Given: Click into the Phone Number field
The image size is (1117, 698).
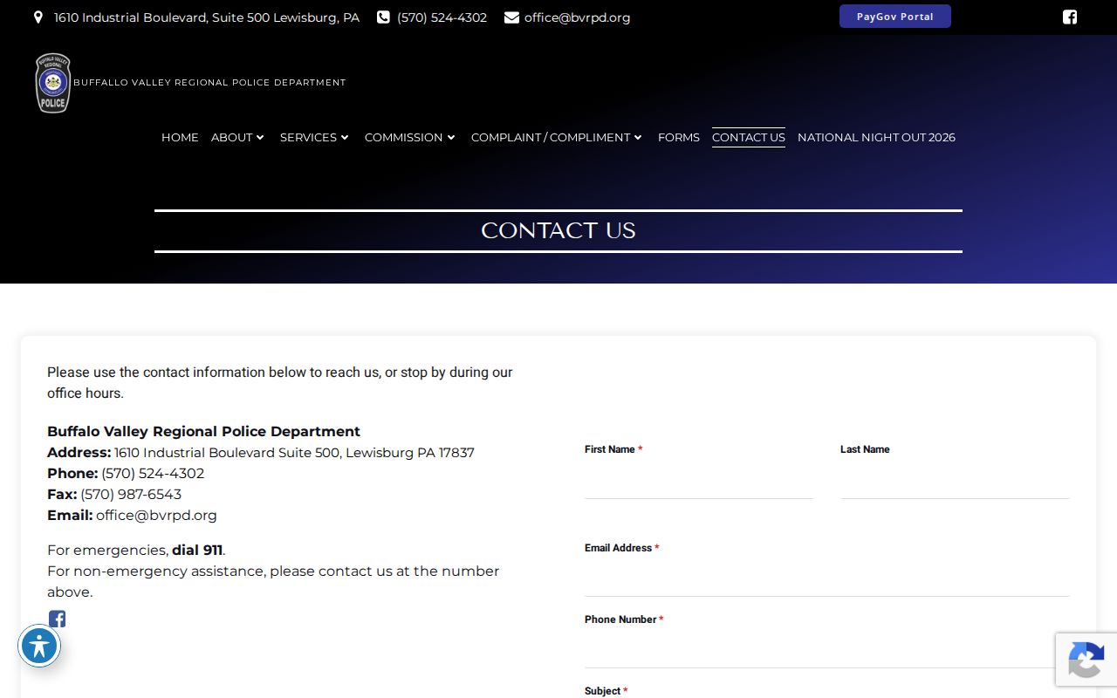Looking at the screenshot, I should 827,651.
